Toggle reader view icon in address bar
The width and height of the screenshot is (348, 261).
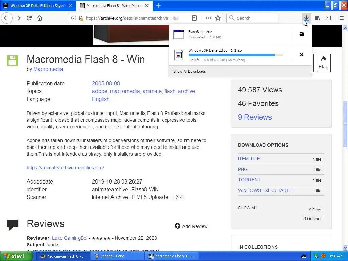[194, 18]
